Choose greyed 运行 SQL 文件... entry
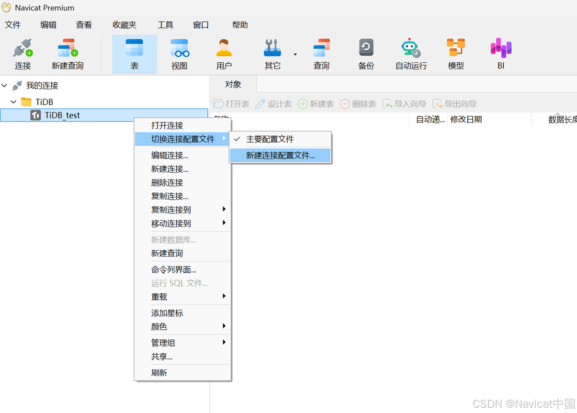Screen dimensions: 577x413 [182, 283]
